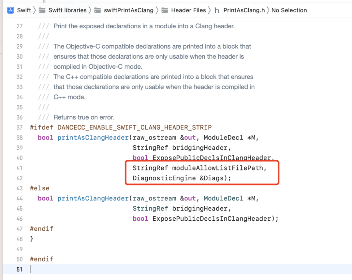
Task: Click the #endif on line 47
Action: [42, 229]
